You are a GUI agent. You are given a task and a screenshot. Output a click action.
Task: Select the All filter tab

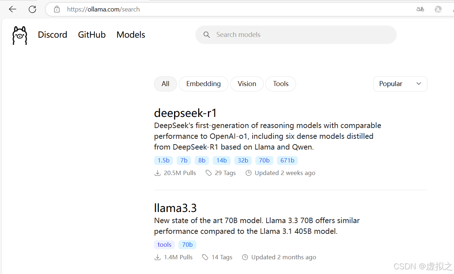point(165,84)
